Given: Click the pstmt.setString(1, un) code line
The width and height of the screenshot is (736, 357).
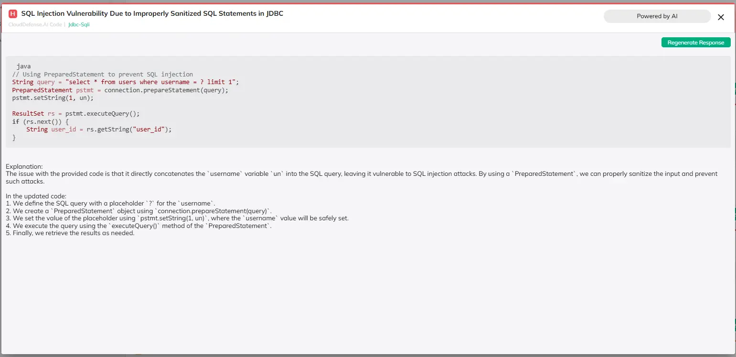Looking at the screenshot, I should click(x=53, y=97).
